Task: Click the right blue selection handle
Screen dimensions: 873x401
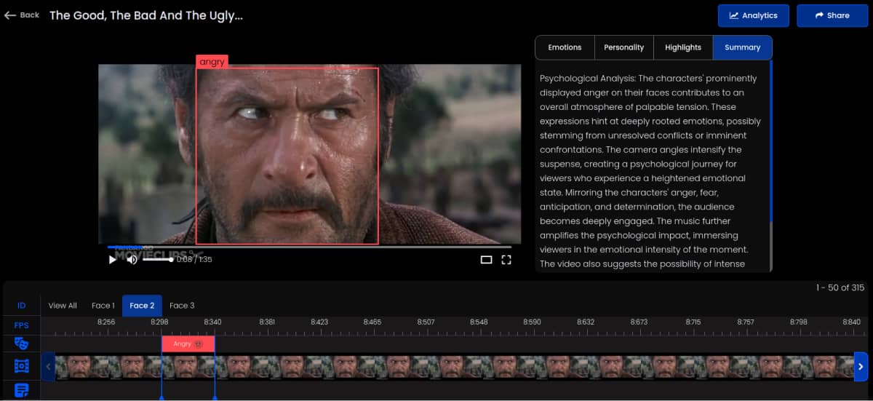Action: click(x=215, y=398)
